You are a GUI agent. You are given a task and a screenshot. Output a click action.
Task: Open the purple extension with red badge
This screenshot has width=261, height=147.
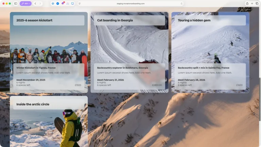[x=63, y=3]
